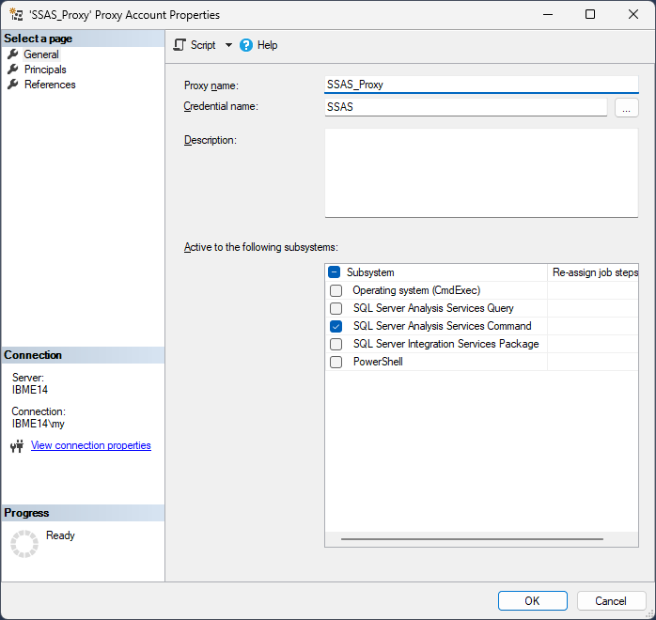
Task: Maximize the Proxy Account Properties window
Action: (x=590, y=14)
